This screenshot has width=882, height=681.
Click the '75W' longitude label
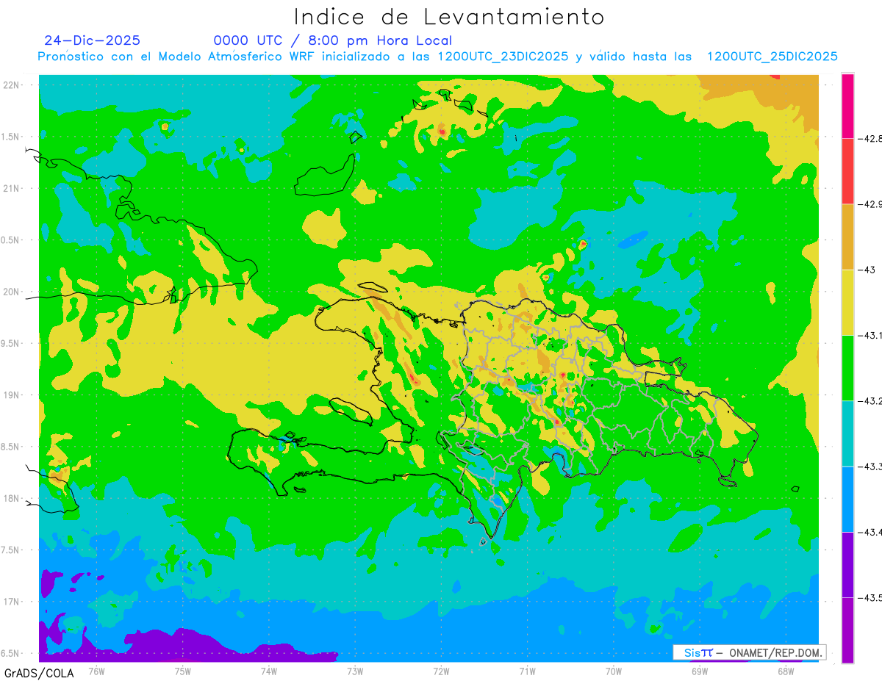182,671
